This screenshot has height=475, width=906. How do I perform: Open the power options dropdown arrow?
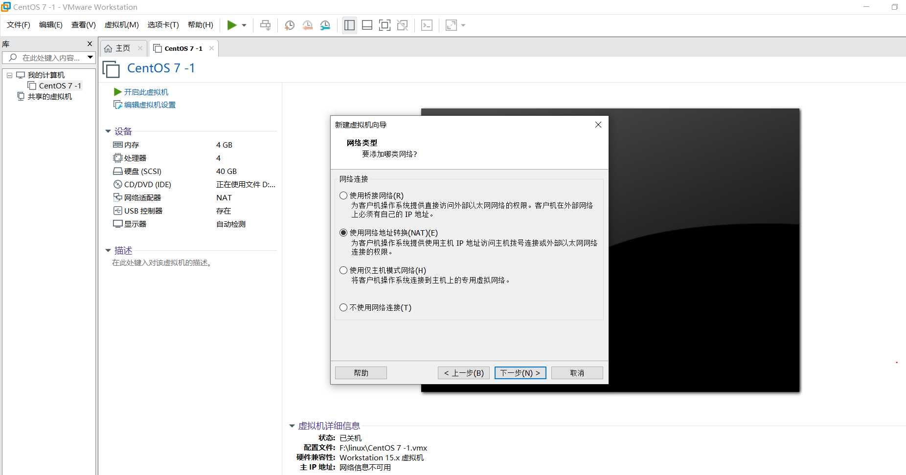244,25
